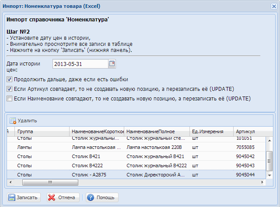Uncheck 'Если Артикул совпадает' update checkbox

coord(10,89)
